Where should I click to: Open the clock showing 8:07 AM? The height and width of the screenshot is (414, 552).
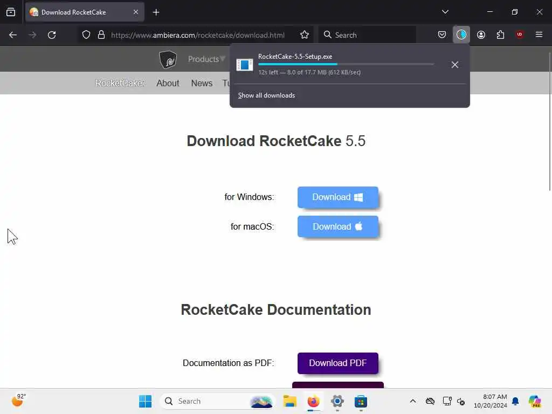(491, 401)
